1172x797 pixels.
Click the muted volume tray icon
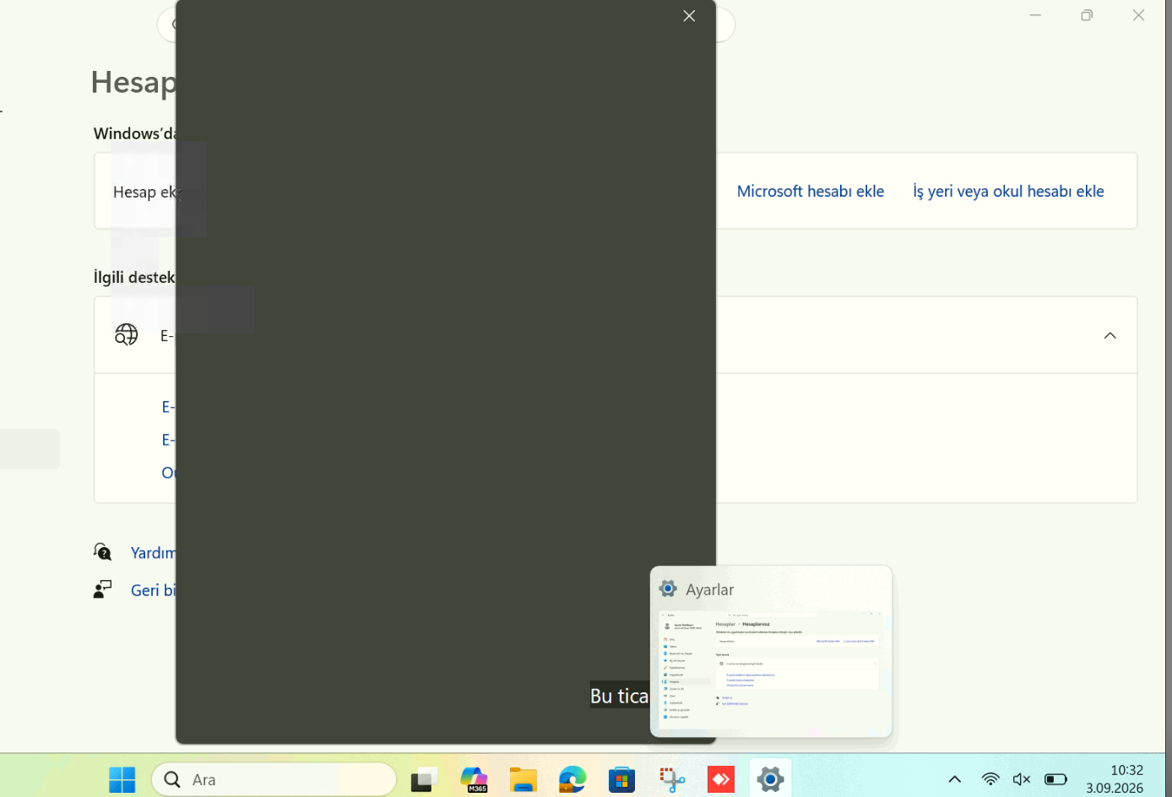coord(1022,779)
